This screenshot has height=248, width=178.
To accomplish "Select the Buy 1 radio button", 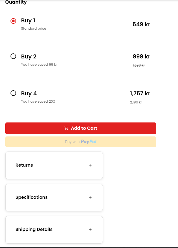I will coord(13,21).
